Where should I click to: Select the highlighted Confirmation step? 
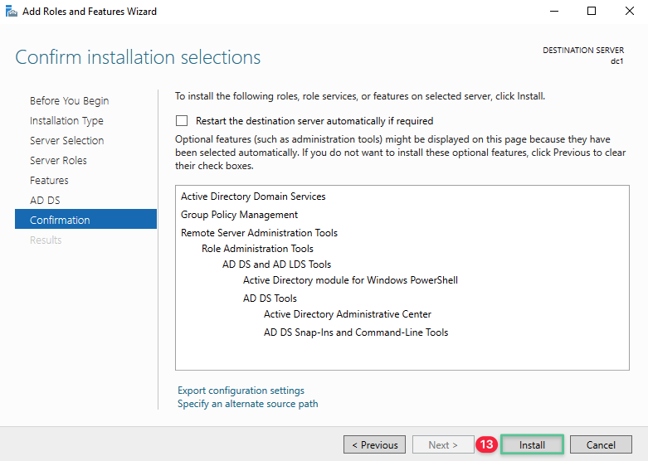click(x=60, y=221)
